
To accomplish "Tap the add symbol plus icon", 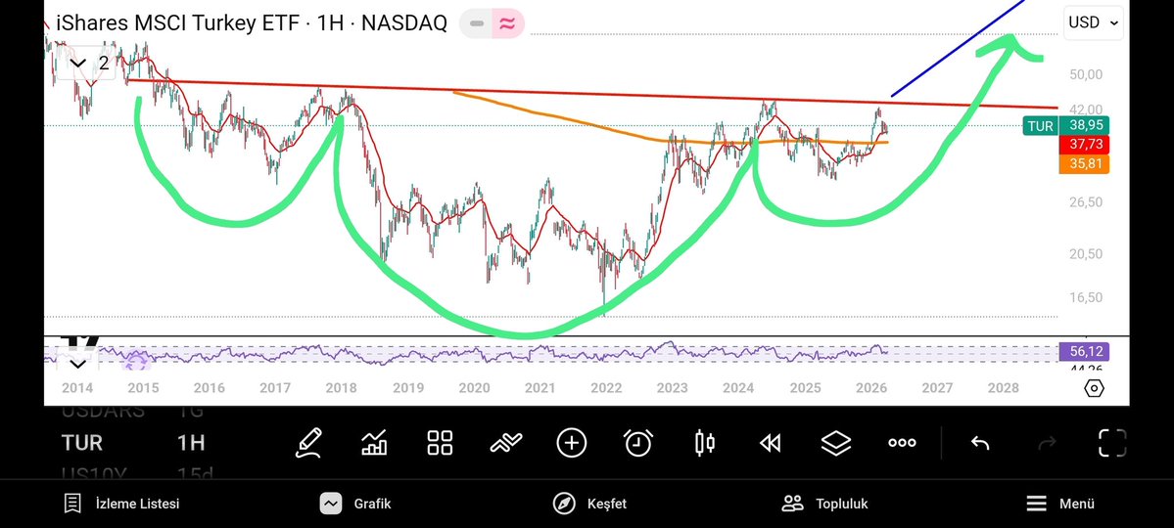I will [x=571, y=443].
